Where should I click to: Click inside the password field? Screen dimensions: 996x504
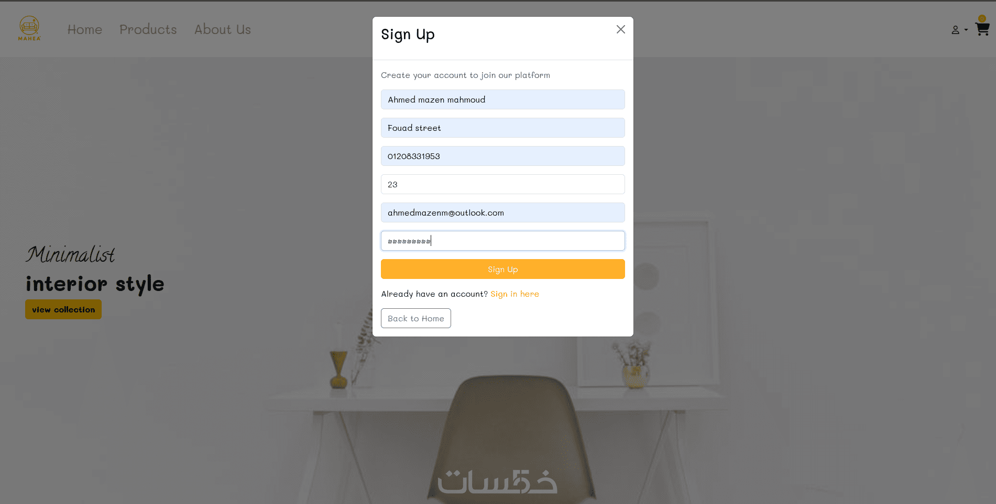pyautogui.click(x=502, y=241)
